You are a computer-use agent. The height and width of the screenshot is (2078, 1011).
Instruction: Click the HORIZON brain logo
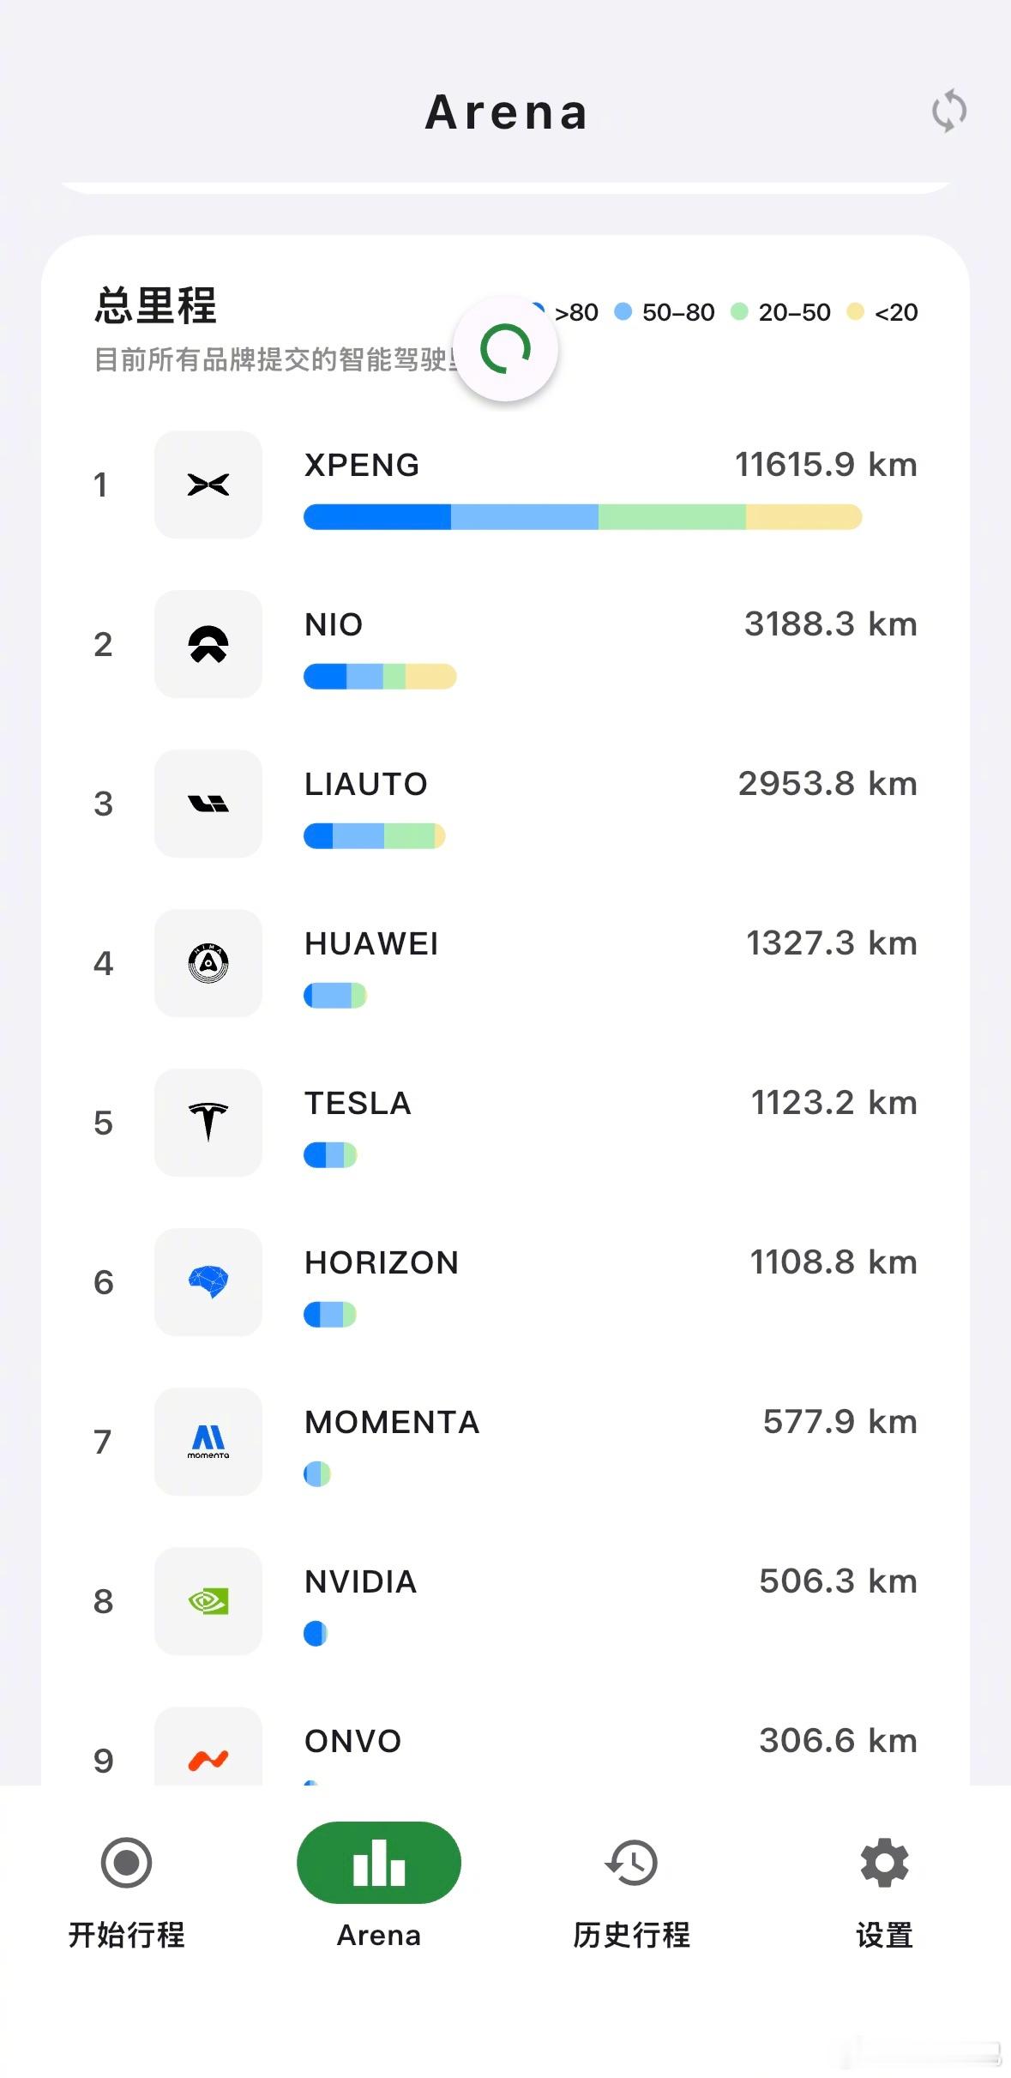[x=208, y=1282]
